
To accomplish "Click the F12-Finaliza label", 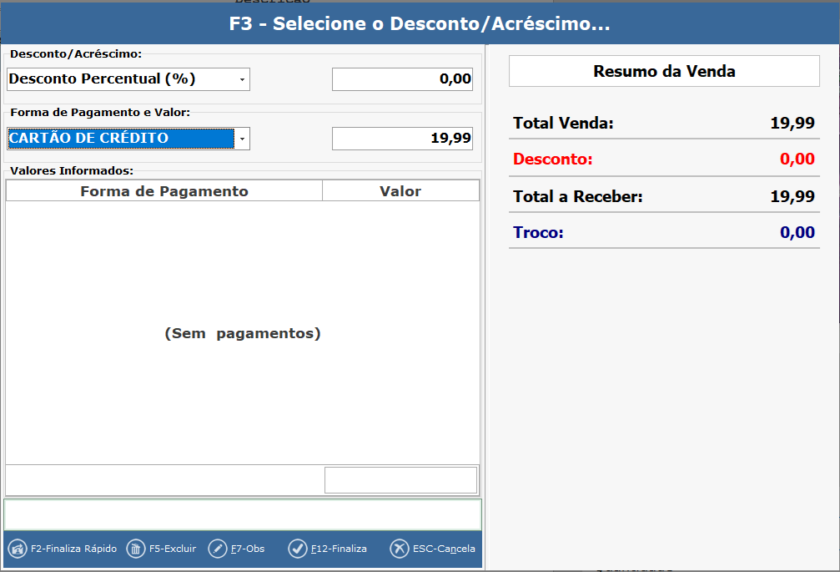I will coord(339,549).
